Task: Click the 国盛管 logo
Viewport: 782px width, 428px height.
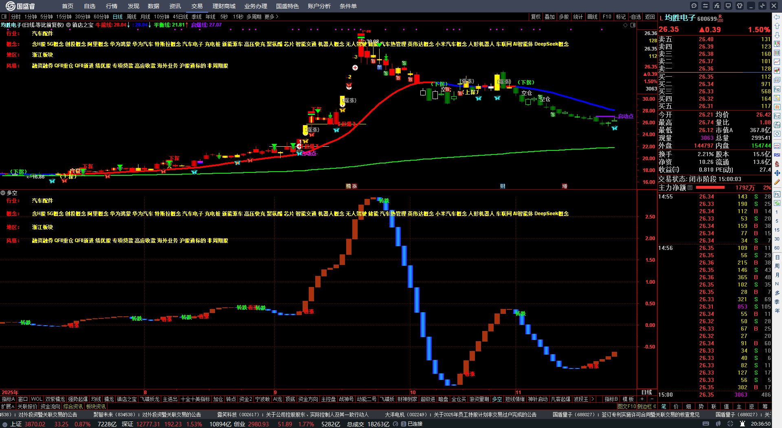Action: tap(20, 6)
